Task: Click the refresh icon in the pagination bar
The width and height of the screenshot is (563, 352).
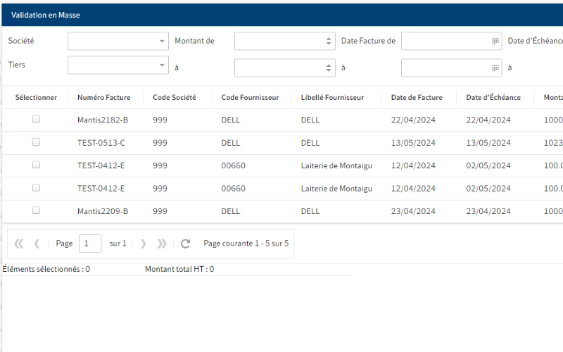Action: (186, 244)
